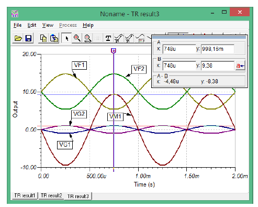This screenshot has height=207, width=258.
Task: Select the VF2 curve label
Action: pyautogui.click(x=139, y=69)
